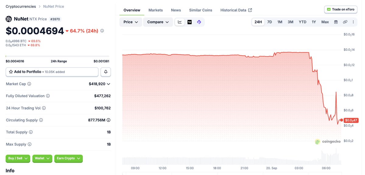Screen dimensions: 365x175
Task: Show Fully Diluted Valuation info icon
Action: (48, 96)
